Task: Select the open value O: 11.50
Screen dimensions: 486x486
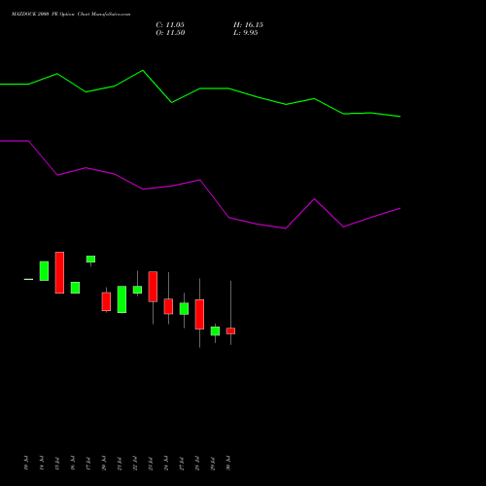Action: [170, 33]
